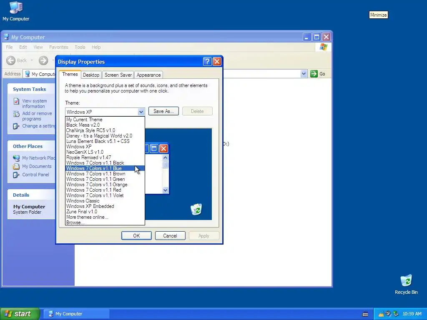
Task: Click the recycle bin in theme preview
Action: click(196, 209)
